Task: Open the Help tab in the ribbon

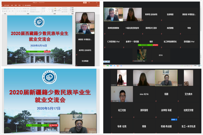Action: 20,5
